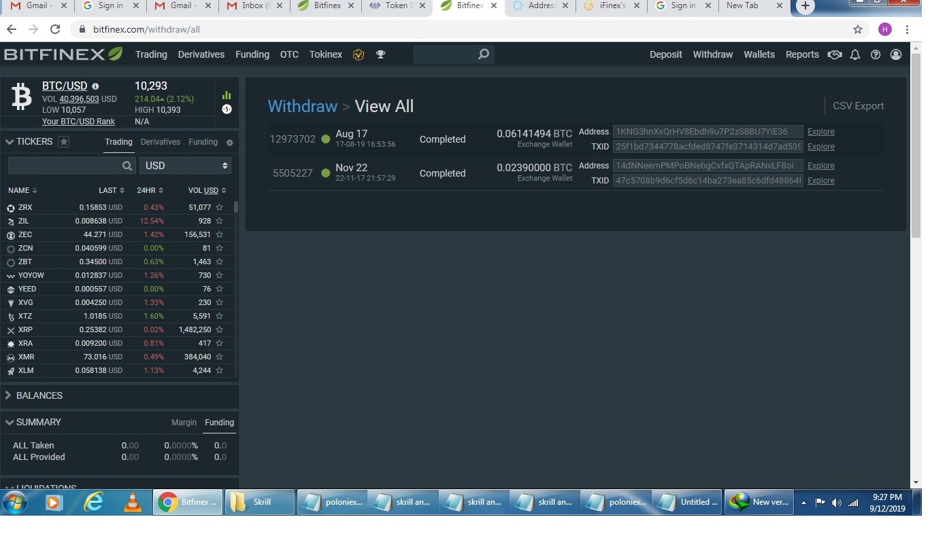
Task: Open the Chrome profile avatar H
Action: coord(884,29)
